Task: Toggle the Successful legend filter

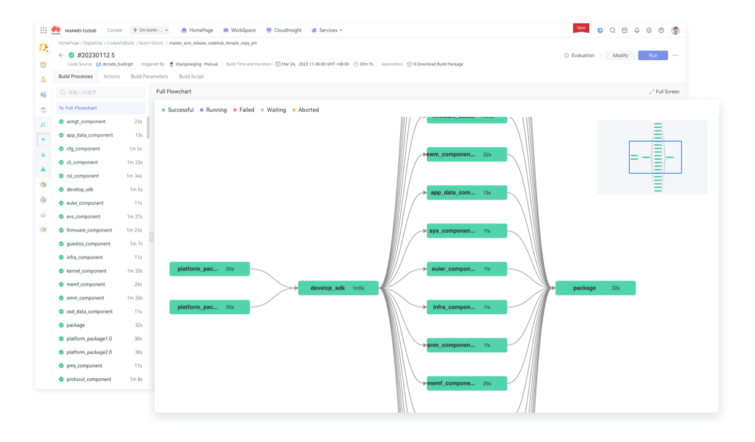Action: 178,110
